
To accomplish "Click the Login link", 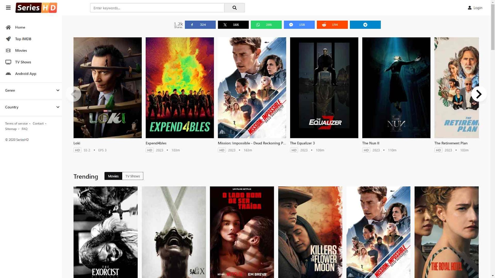I will [x=478, y=8].
